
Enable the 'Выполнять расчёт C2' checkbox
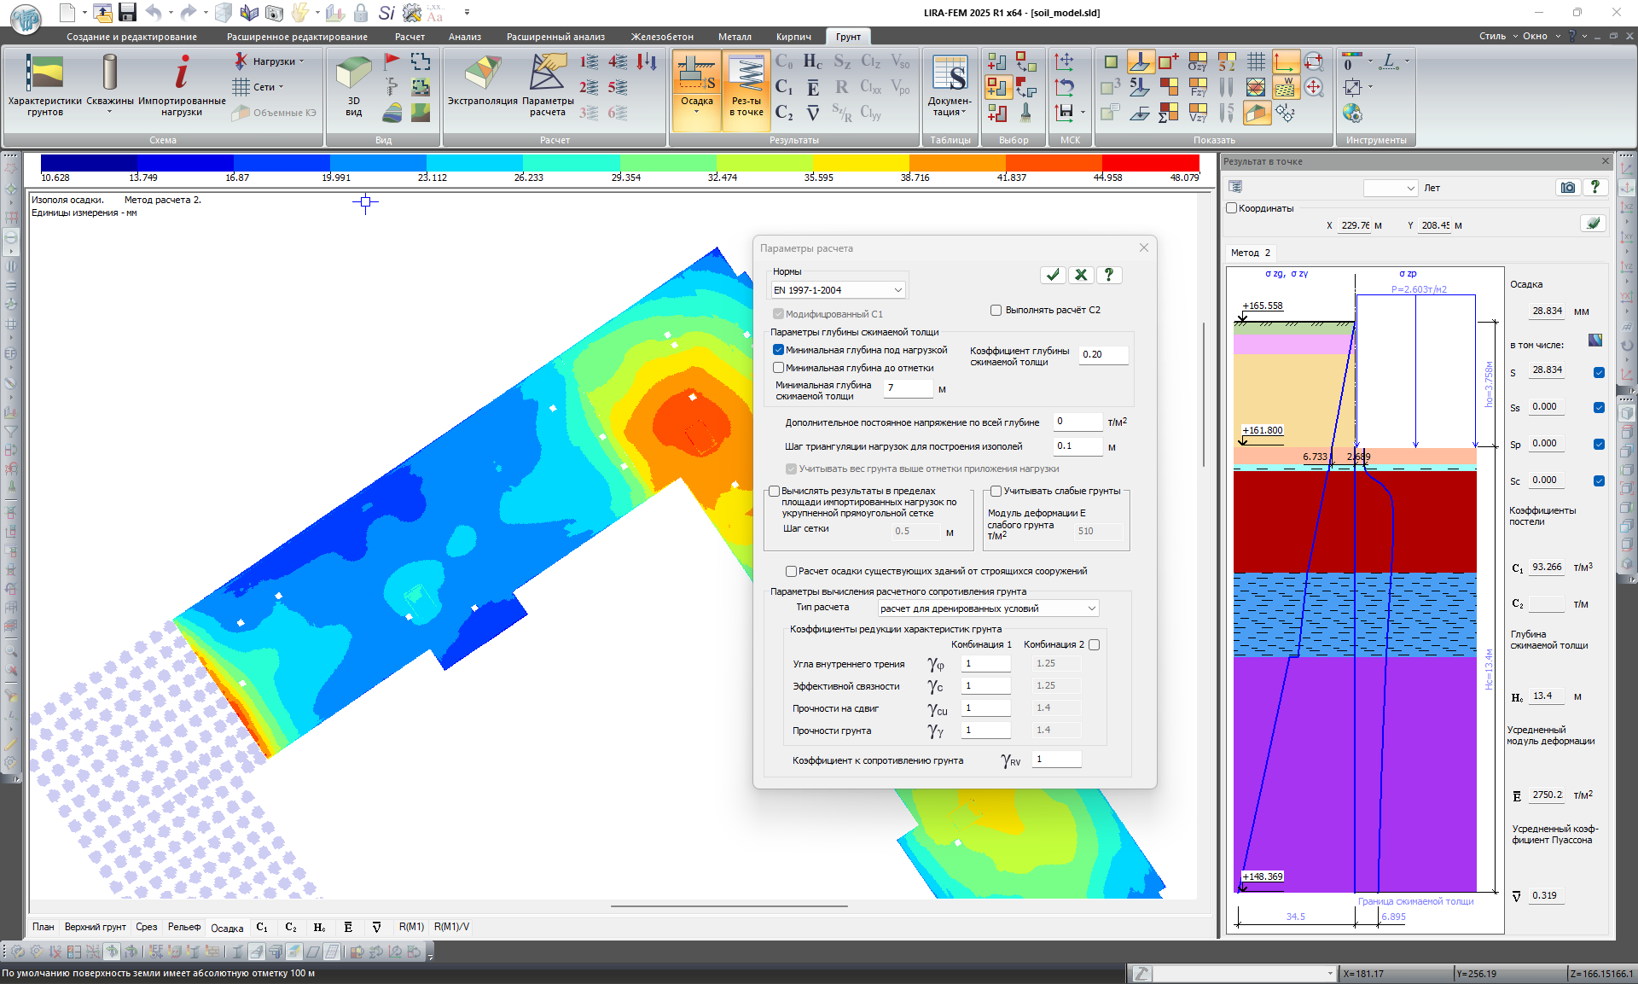click(996, 311)
